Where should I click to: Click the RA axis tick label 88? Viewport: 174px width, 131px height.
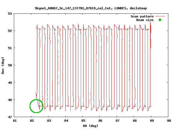[135, 121]
